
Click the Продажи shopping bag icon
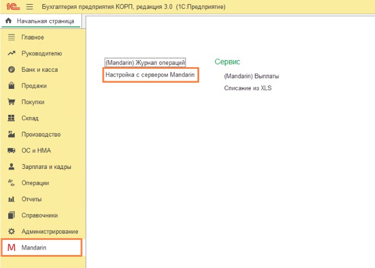[11, 86]
